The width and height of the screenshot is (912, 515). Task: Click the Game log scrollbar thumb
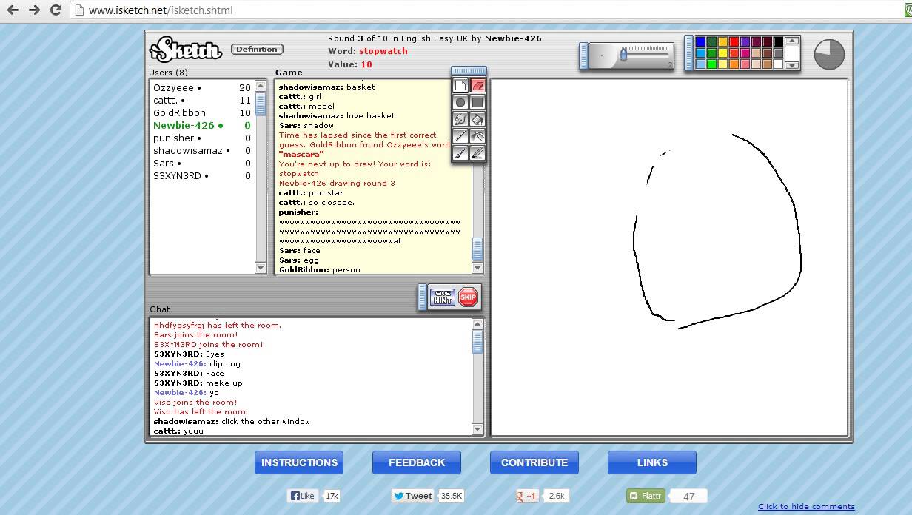coord(477,249)
